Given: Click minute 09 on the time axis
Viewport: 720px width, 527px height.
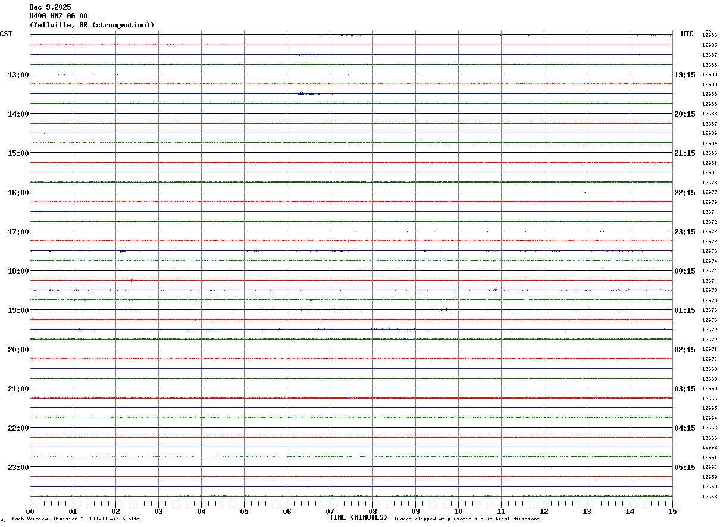Looking at the screenshot, I should [415, 511].
